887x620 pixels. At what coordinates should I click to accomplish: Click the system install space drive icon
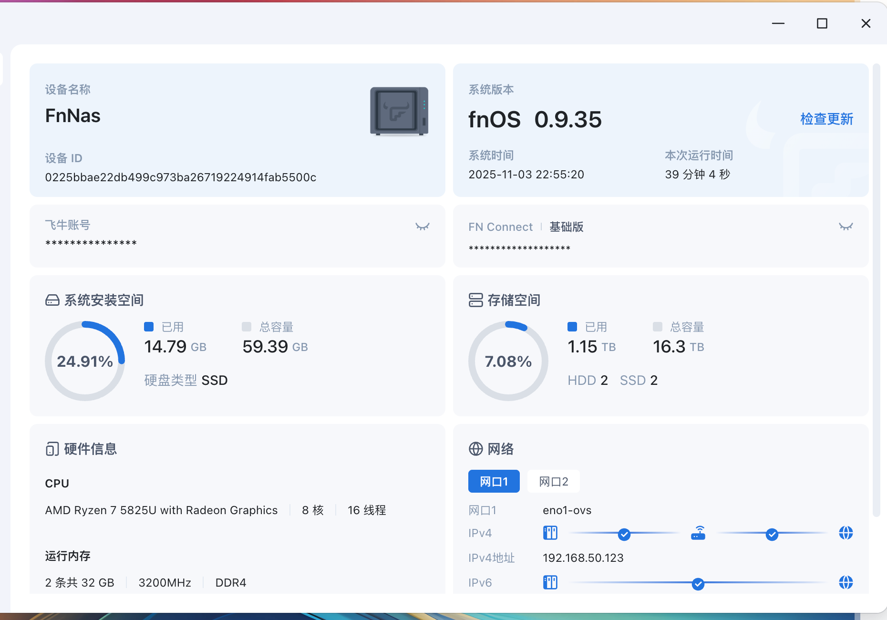52,300
